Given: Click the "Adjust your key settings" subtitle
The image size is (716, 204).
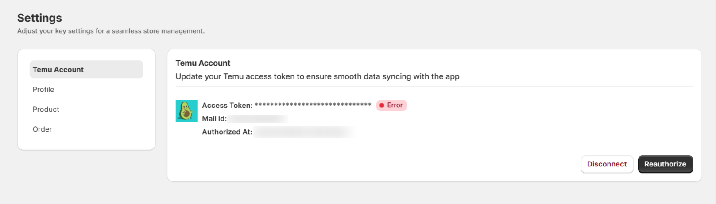Looking at the screenshot, I should click(111, 31).
